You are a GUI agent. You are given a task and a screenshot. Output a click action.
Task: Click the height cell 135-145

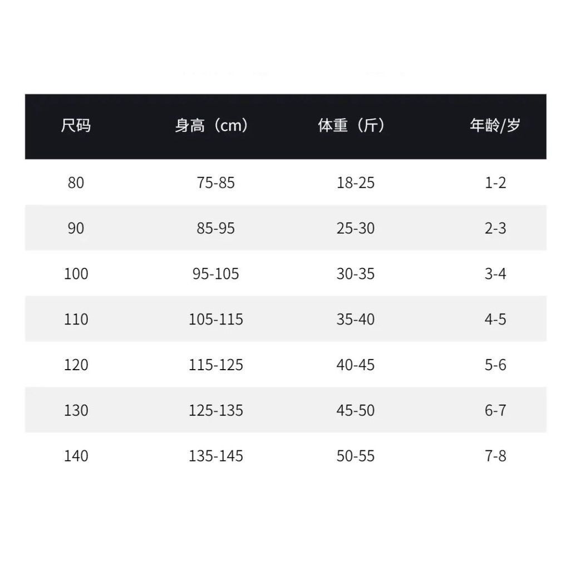click(215, 456)
